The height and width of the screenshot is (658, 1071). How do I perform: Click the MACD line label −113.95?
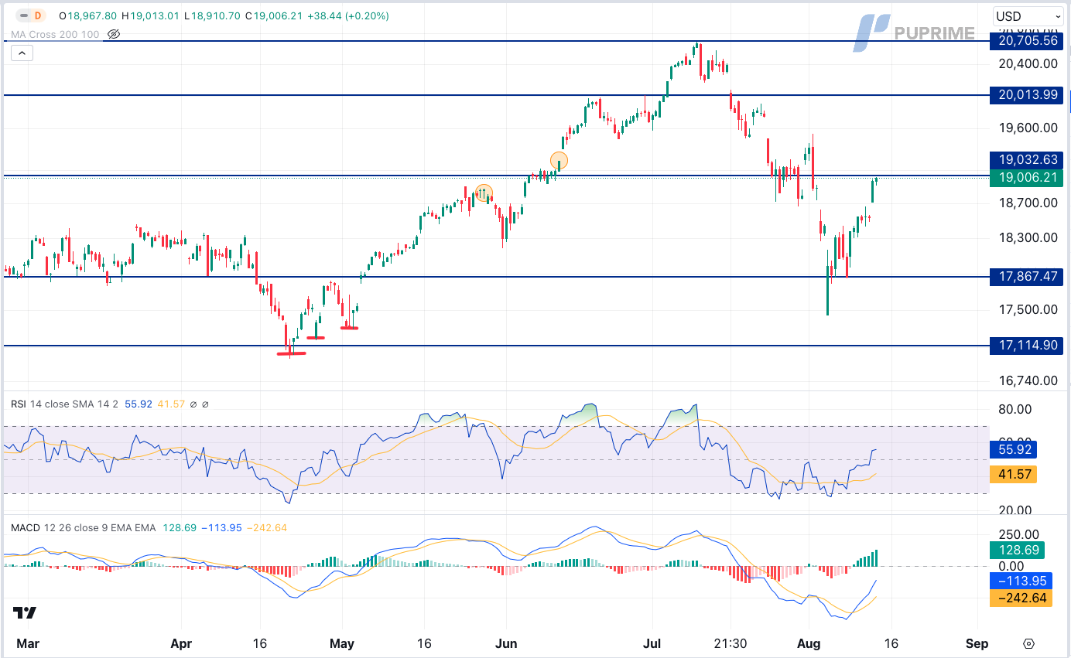pos(1021,581)
